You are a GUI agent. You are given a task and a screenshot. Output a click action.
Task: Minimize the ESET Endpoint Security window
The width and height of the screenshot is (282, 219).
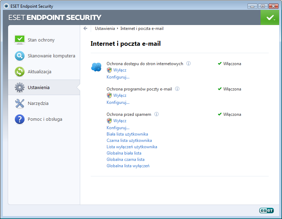(252, 6)
